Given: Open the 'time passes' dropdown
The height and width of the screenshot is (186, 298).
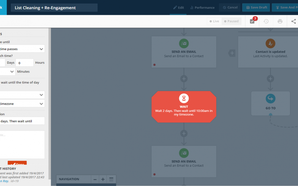Looking at the screenshot, I should [x=22, y=49].
